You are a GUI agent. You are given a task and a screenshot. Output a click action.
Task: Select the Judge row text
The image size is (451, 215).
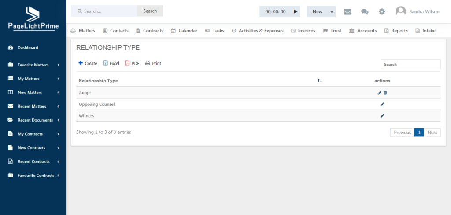85,93
